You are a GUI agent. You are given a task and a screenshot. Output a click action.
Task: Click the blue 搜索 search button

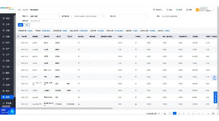pyautogui.click(x=20, y=25)
